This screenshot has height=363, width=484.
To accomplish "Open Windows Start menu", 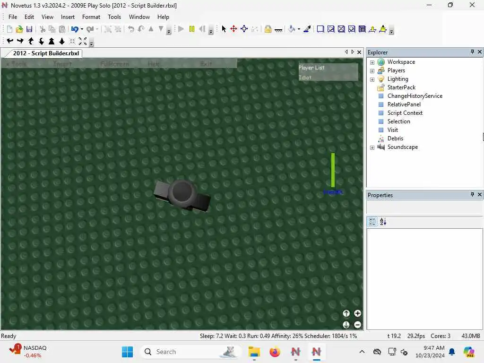I will click(127, 352).
